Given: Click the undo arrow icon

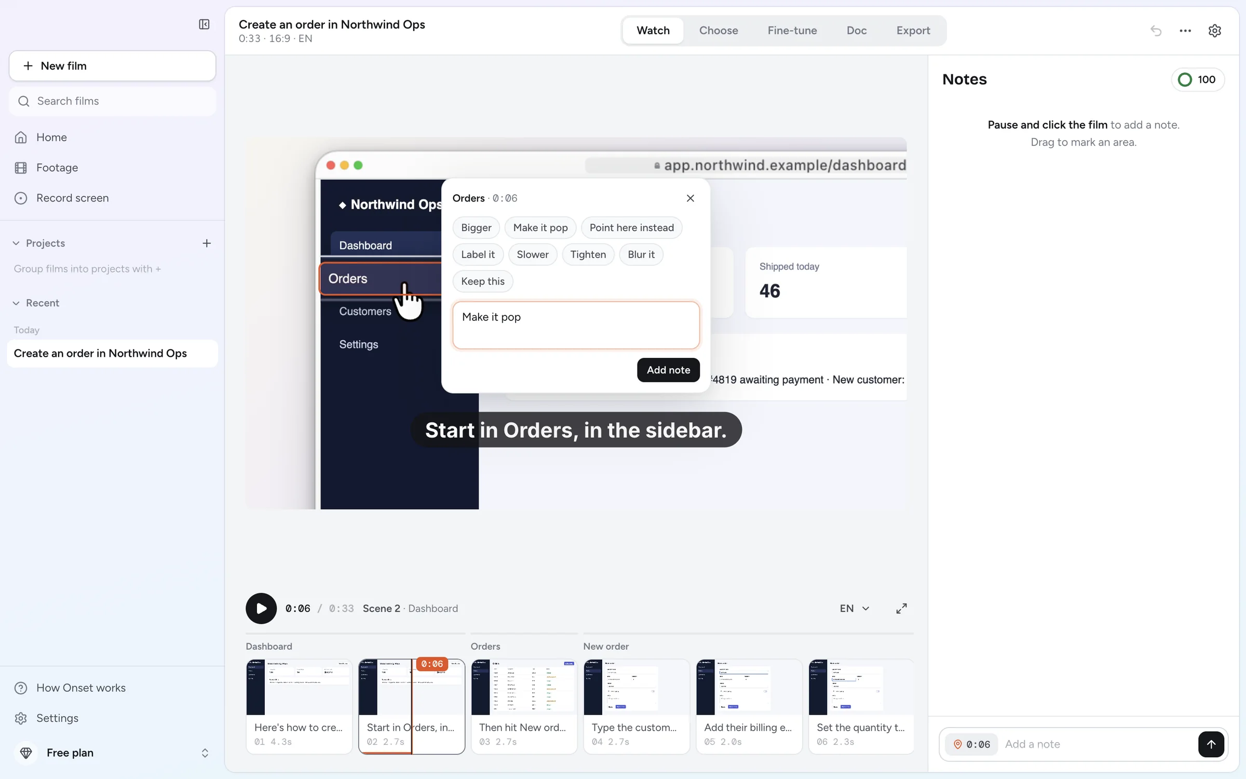Looking at the screenshot, I should coord(1156,31).
